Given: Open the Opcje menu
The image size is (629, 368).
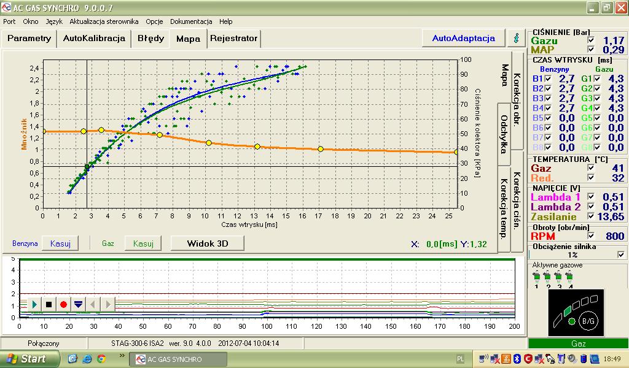Looking at the screenshot, I should coord(154,21).
